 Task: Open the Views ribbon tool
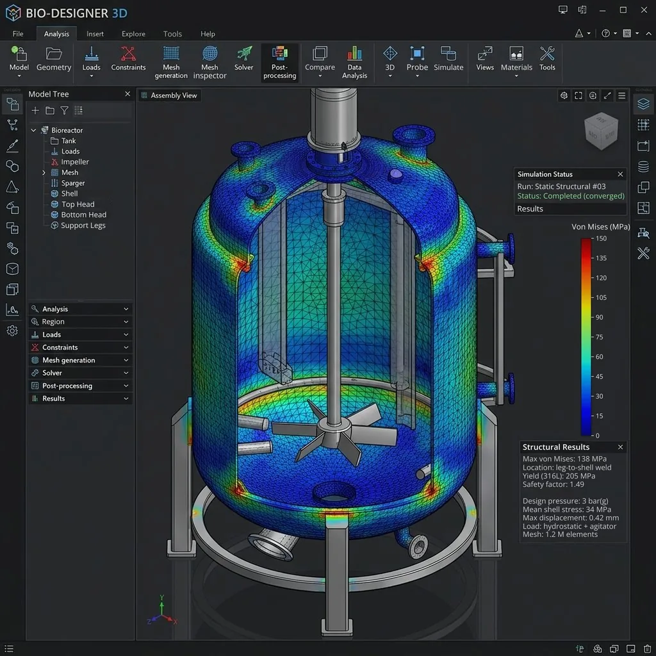485,58
